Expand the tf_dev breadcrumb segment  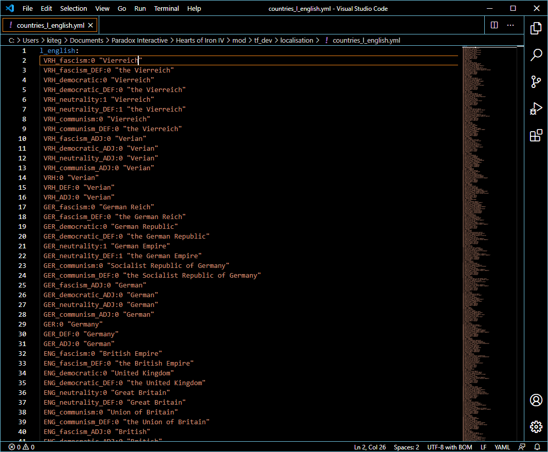click(263, 40)
